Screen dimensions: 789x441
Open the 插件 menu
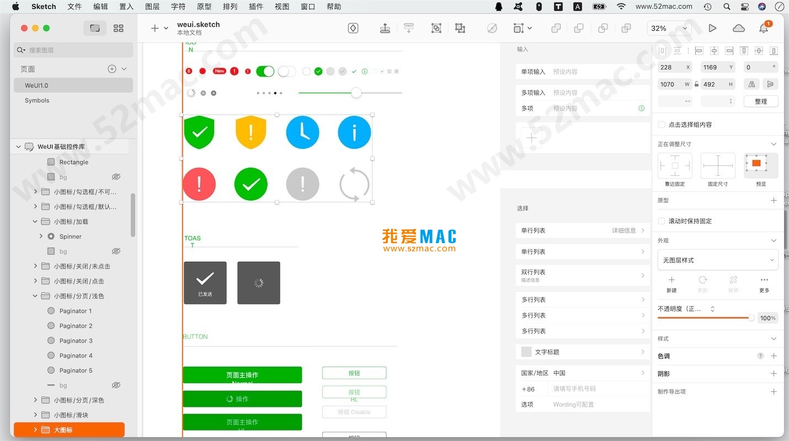(x=256, y=7)
